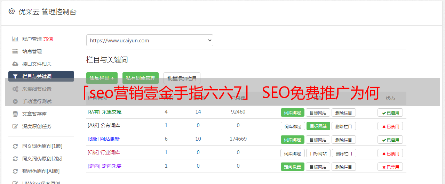Click the 174669 collected count cell
The image size is (445, 184).
238,139
